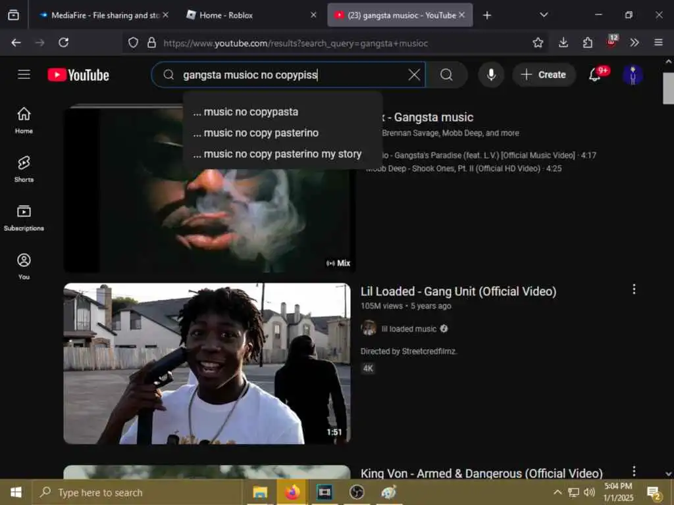This screenshot has height=505, width=674.
Task: Click the Firefox address bar URL
Action: tap(296, 43)
